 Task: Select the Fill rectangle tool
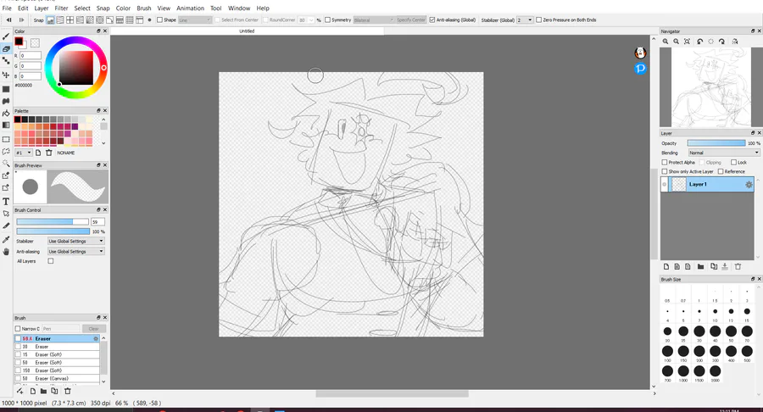(6, 89)
